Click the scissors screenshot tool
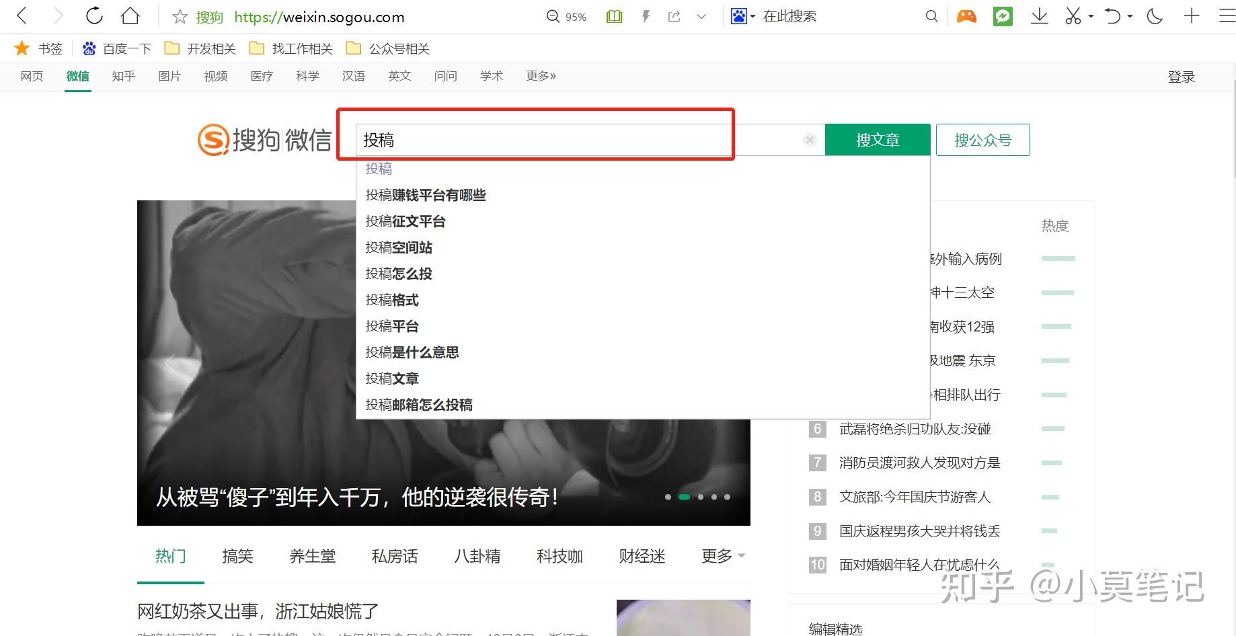 click(1073, 16)
